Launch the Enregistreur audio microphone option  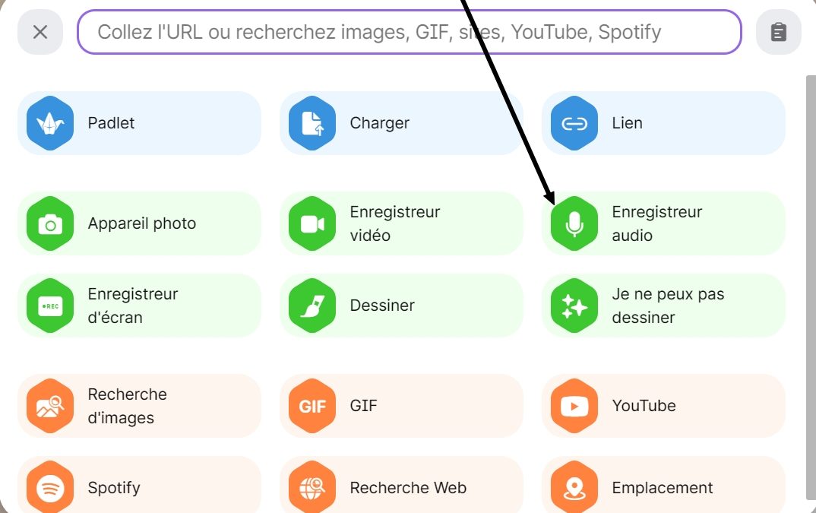[663, 223]
